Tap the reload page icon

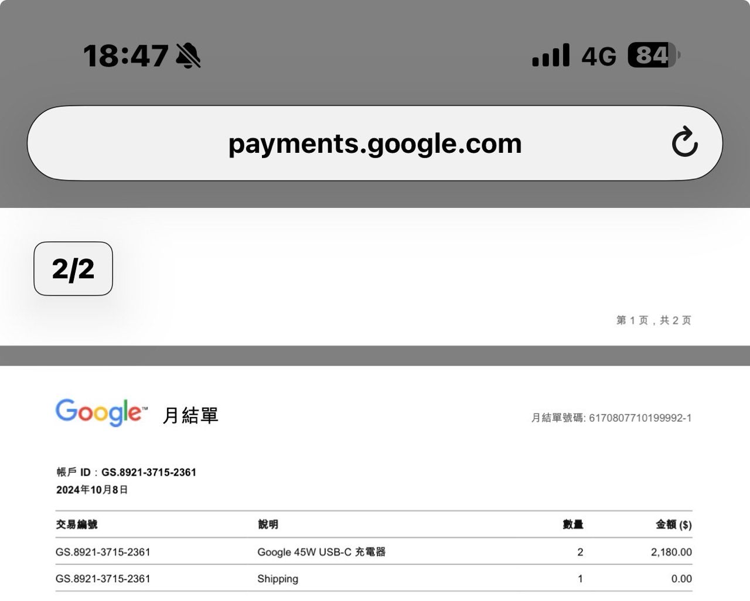(684, 142)
